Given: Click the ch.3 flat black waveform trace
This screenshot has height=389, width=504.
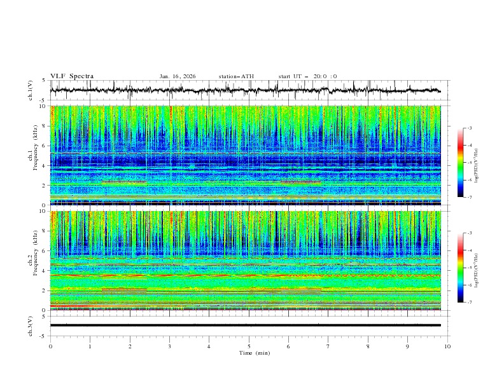Looking at the screenshot, I should [x=245, y=325].
